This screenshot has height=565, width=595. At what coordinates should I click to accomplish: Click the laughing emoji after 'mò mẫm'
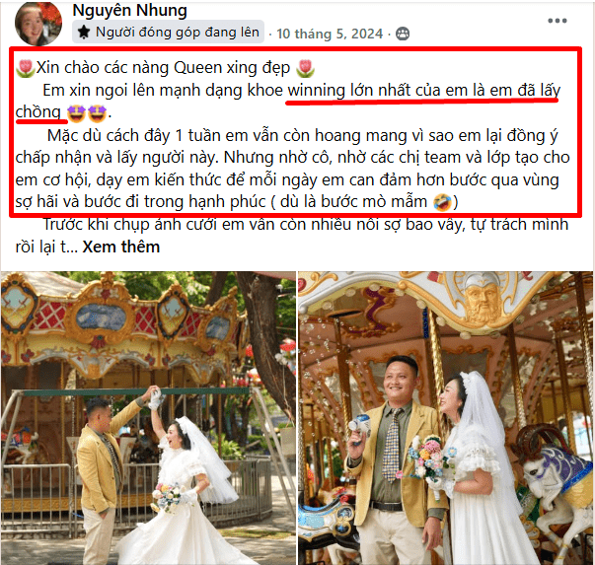pos(442,202)
